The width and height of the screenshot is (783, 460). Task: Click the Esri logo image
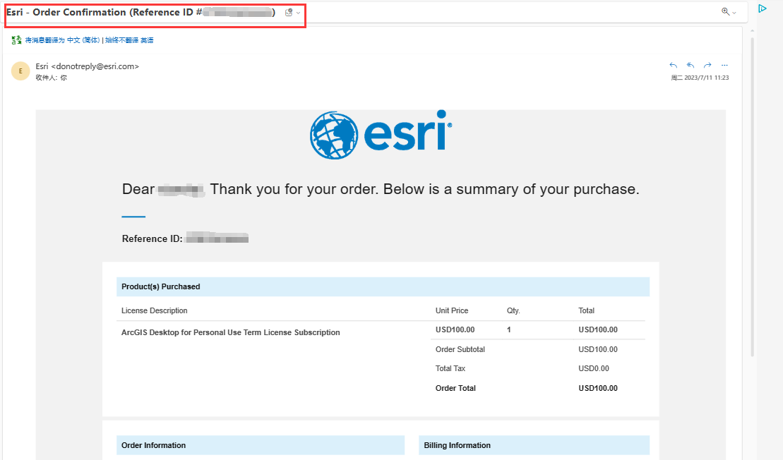(381, 134)
